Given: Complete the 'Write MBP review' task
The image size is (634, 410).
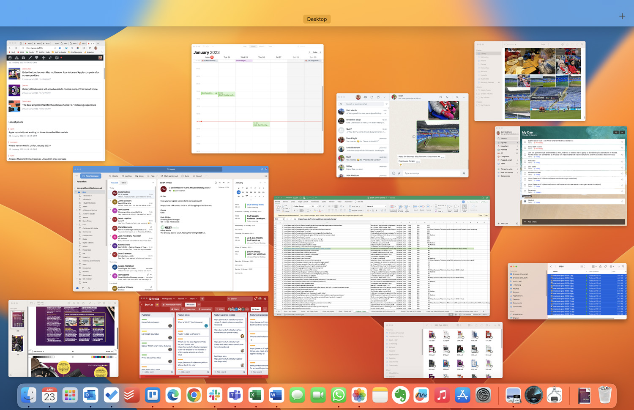Looking at the screenshot, I should point(525,148).
